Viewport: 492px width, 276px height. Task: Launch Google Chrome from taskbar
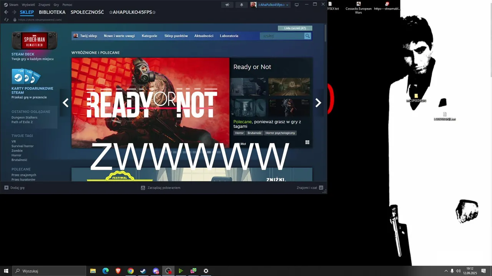[x=131, y=271]
